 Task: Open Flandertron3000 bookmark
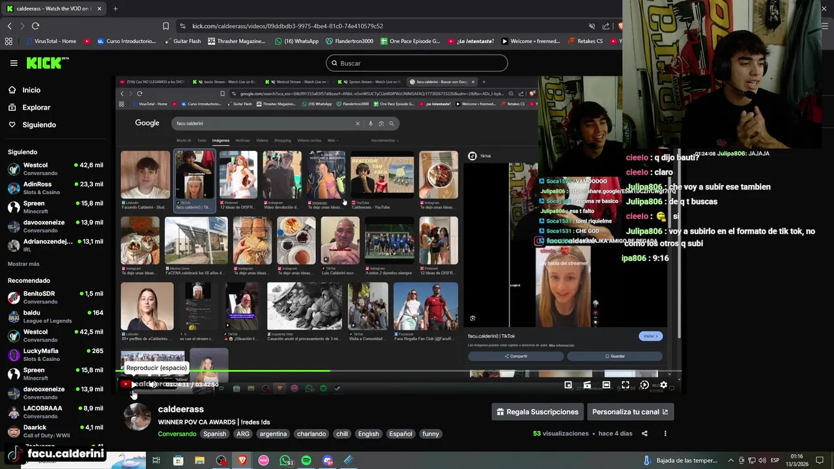tap(350, 41)
